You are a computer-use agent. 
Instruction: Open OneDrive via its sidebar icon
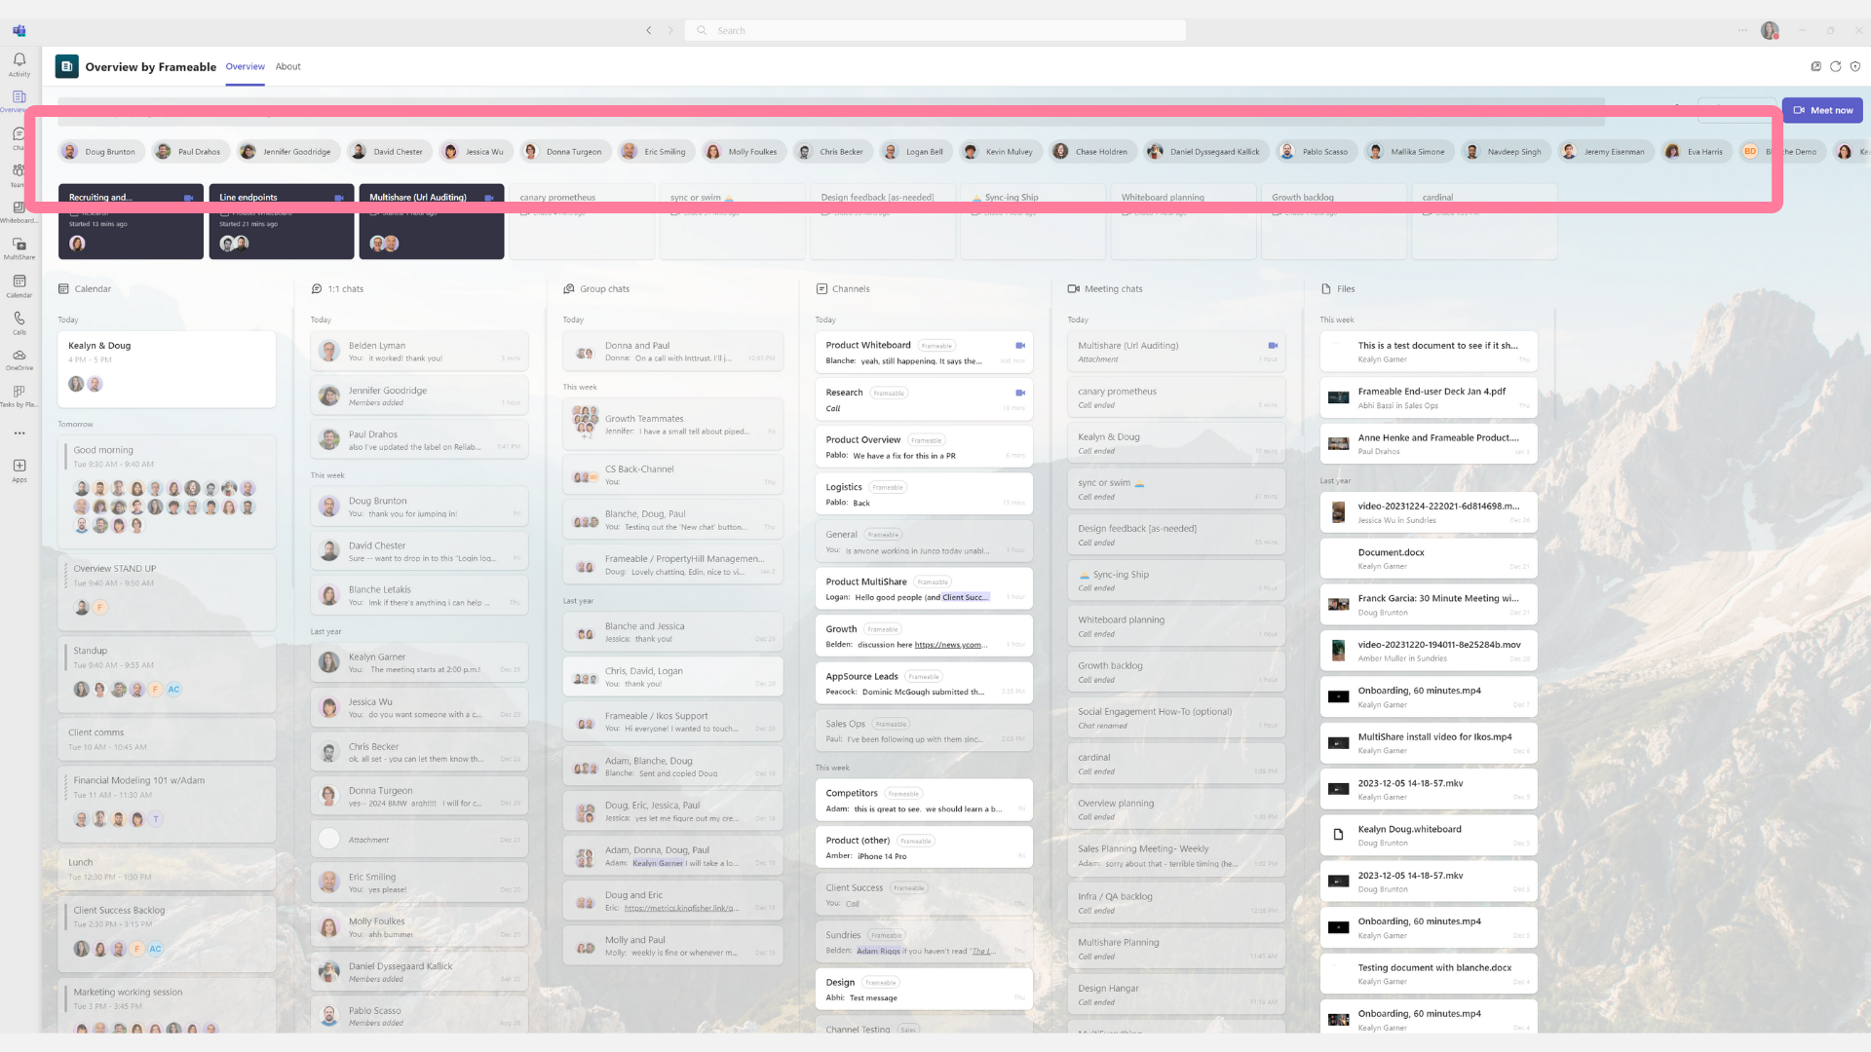click(19, 356)
